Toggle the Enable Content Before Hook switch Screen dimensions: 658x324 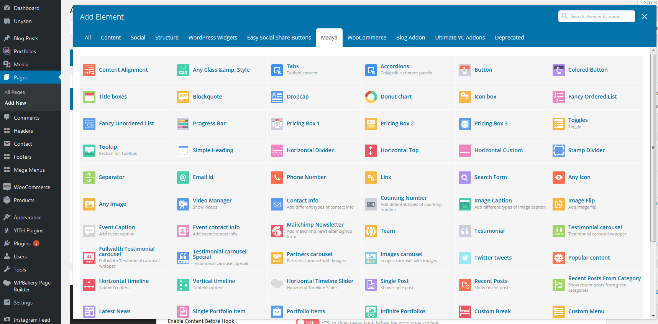coord(307,322)
